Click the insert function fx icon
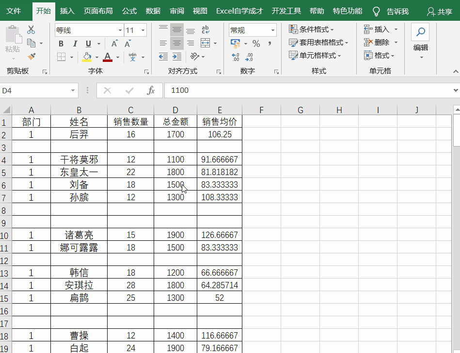The image size is (460, 353). (x=151, y=90)
